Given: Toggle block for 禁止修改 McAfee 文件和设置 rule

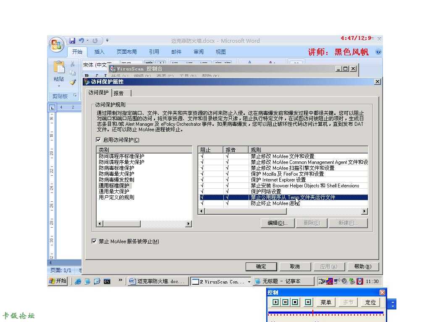Looking at the screenshot, I should (x=202, y=156).
